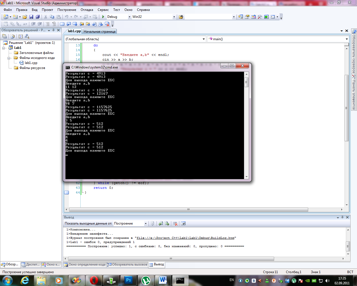357x286 pixels.
Task: Click the Output panel horizontal scrollbar
Action: 171,259
